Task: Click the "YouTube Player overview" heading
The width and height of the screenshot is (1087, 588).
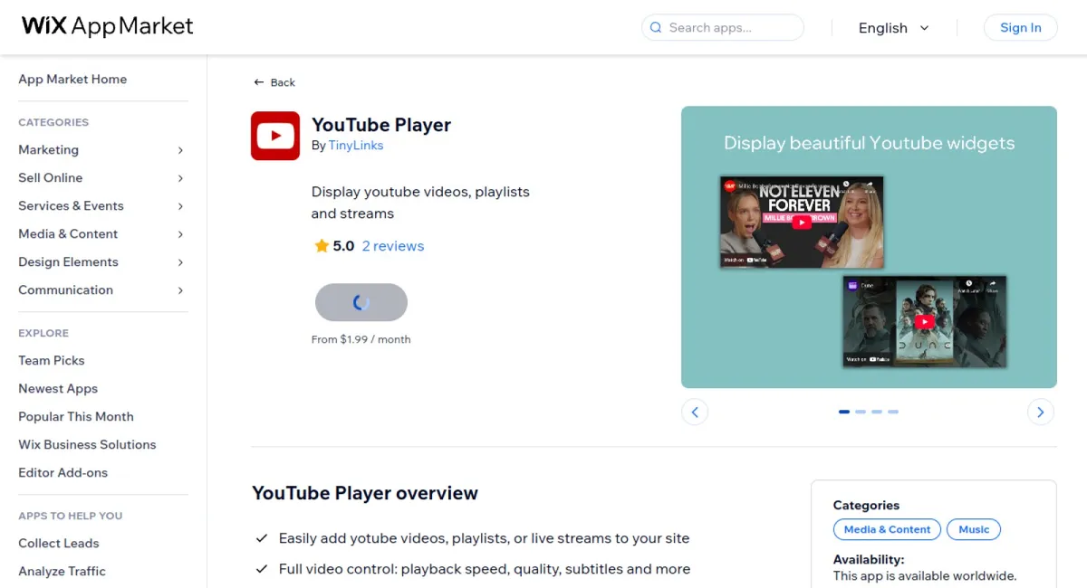Action: pos(365,493)
